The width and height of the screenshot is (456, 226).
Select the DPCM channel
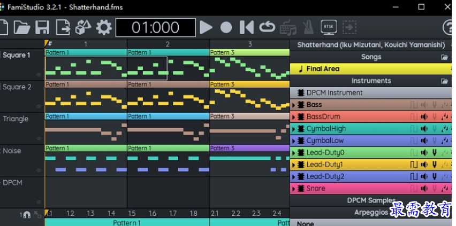tap(12, 183)
